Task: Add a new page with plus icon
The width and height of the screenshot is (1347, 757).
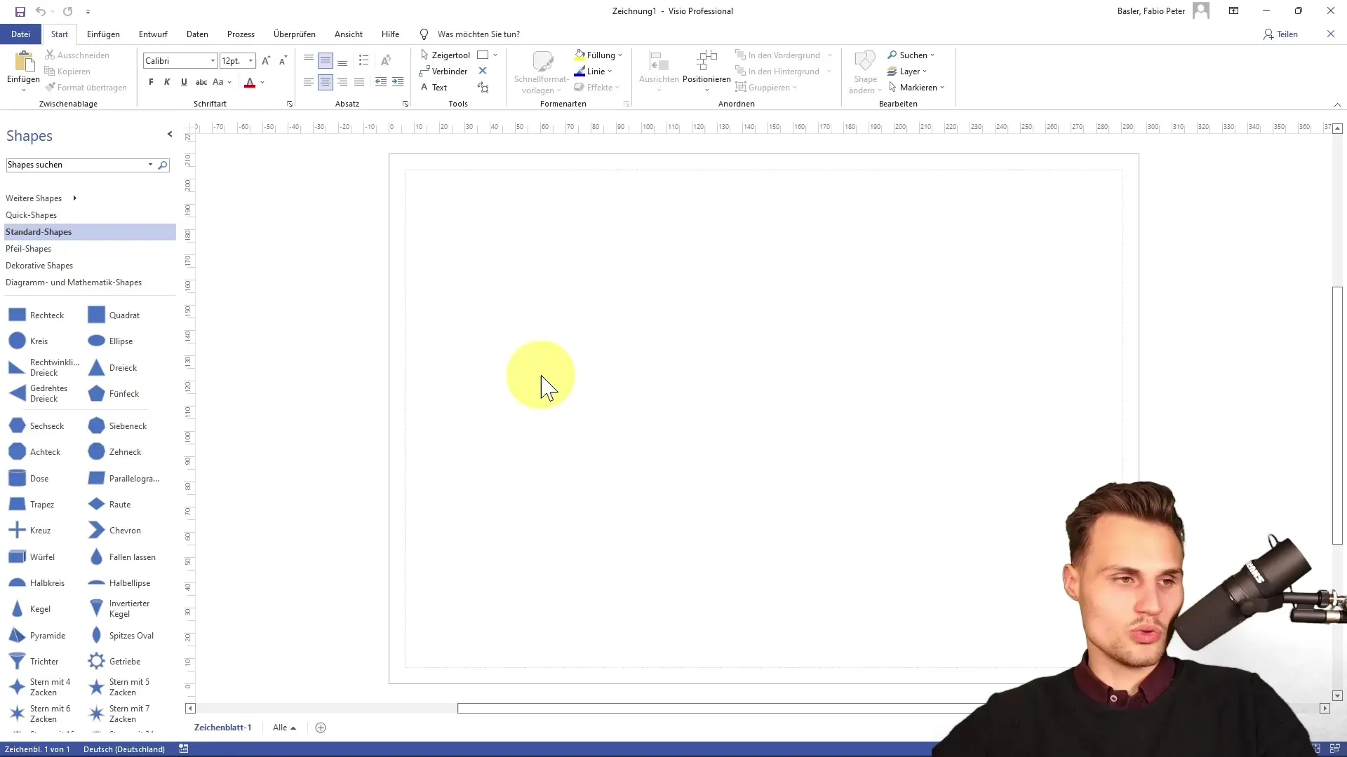Action: point(321,728)
